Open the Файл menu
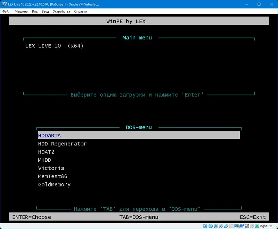 (x=6, y=12)
